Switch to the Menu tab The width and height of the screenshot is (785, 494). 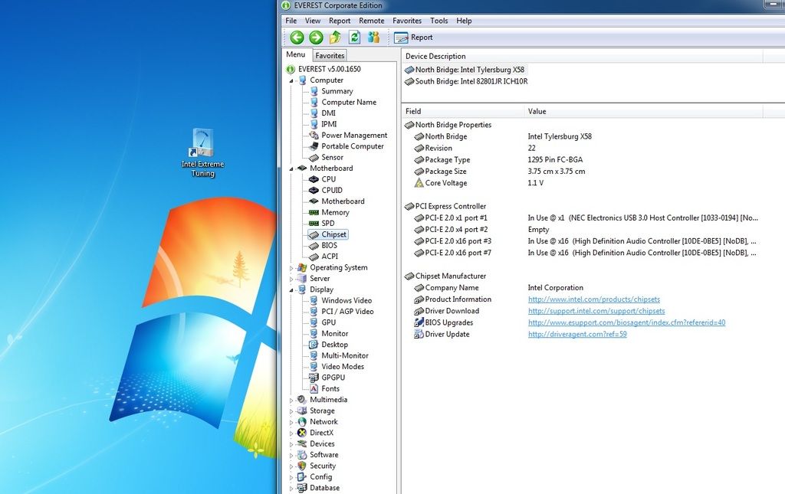pos(296,54)
